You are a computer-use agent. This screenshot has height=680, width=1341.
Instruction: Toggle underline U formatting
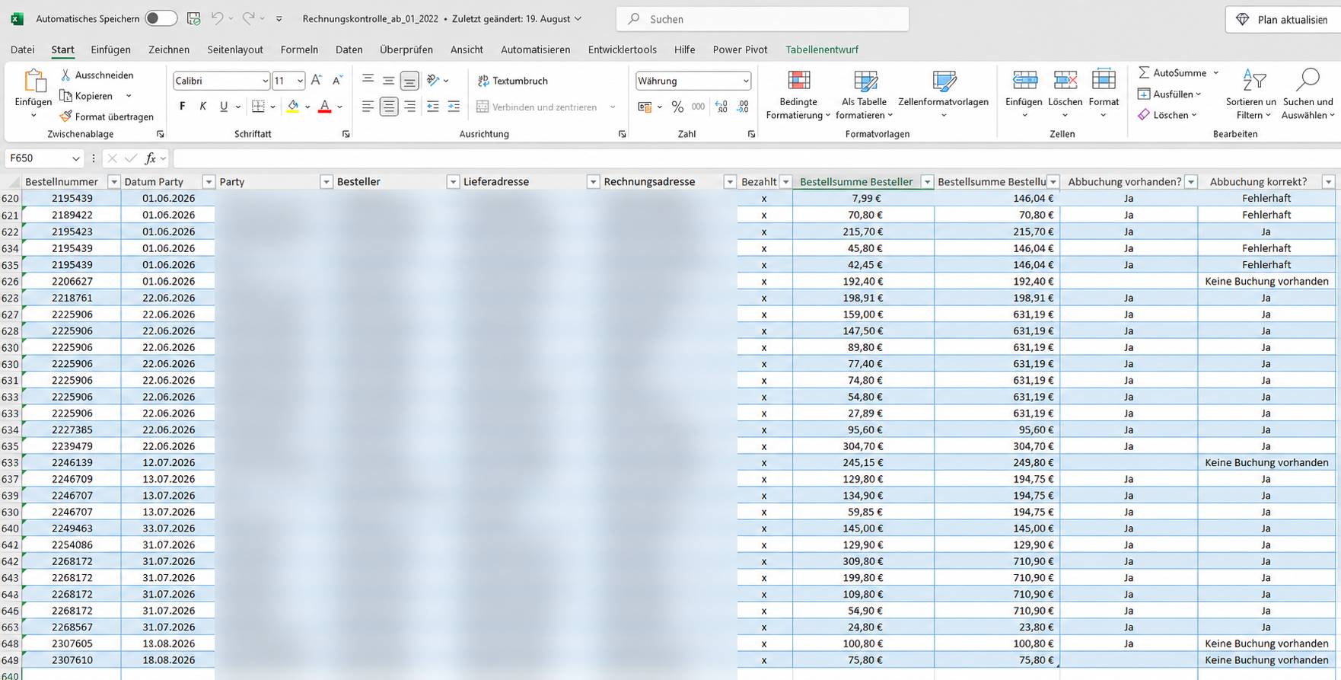(223, 107)
